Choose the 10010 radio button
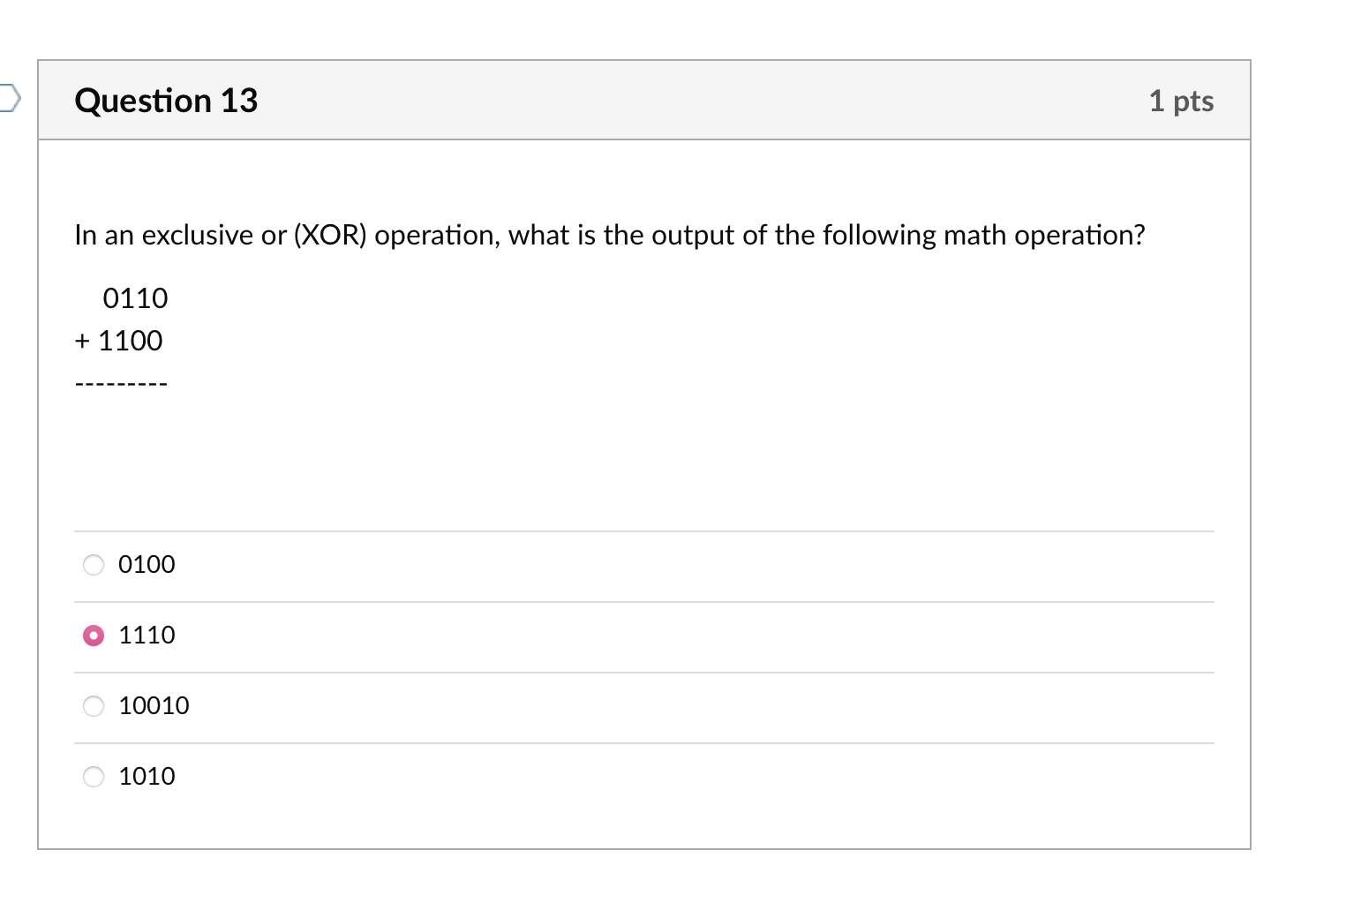Viewport: 1361px width, 918px height. pos(93,706)
